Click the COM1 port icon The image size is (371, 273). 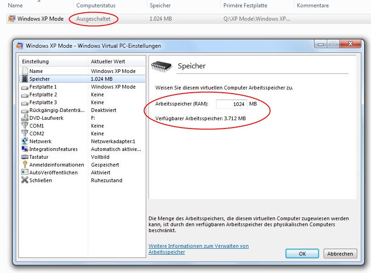25,125
